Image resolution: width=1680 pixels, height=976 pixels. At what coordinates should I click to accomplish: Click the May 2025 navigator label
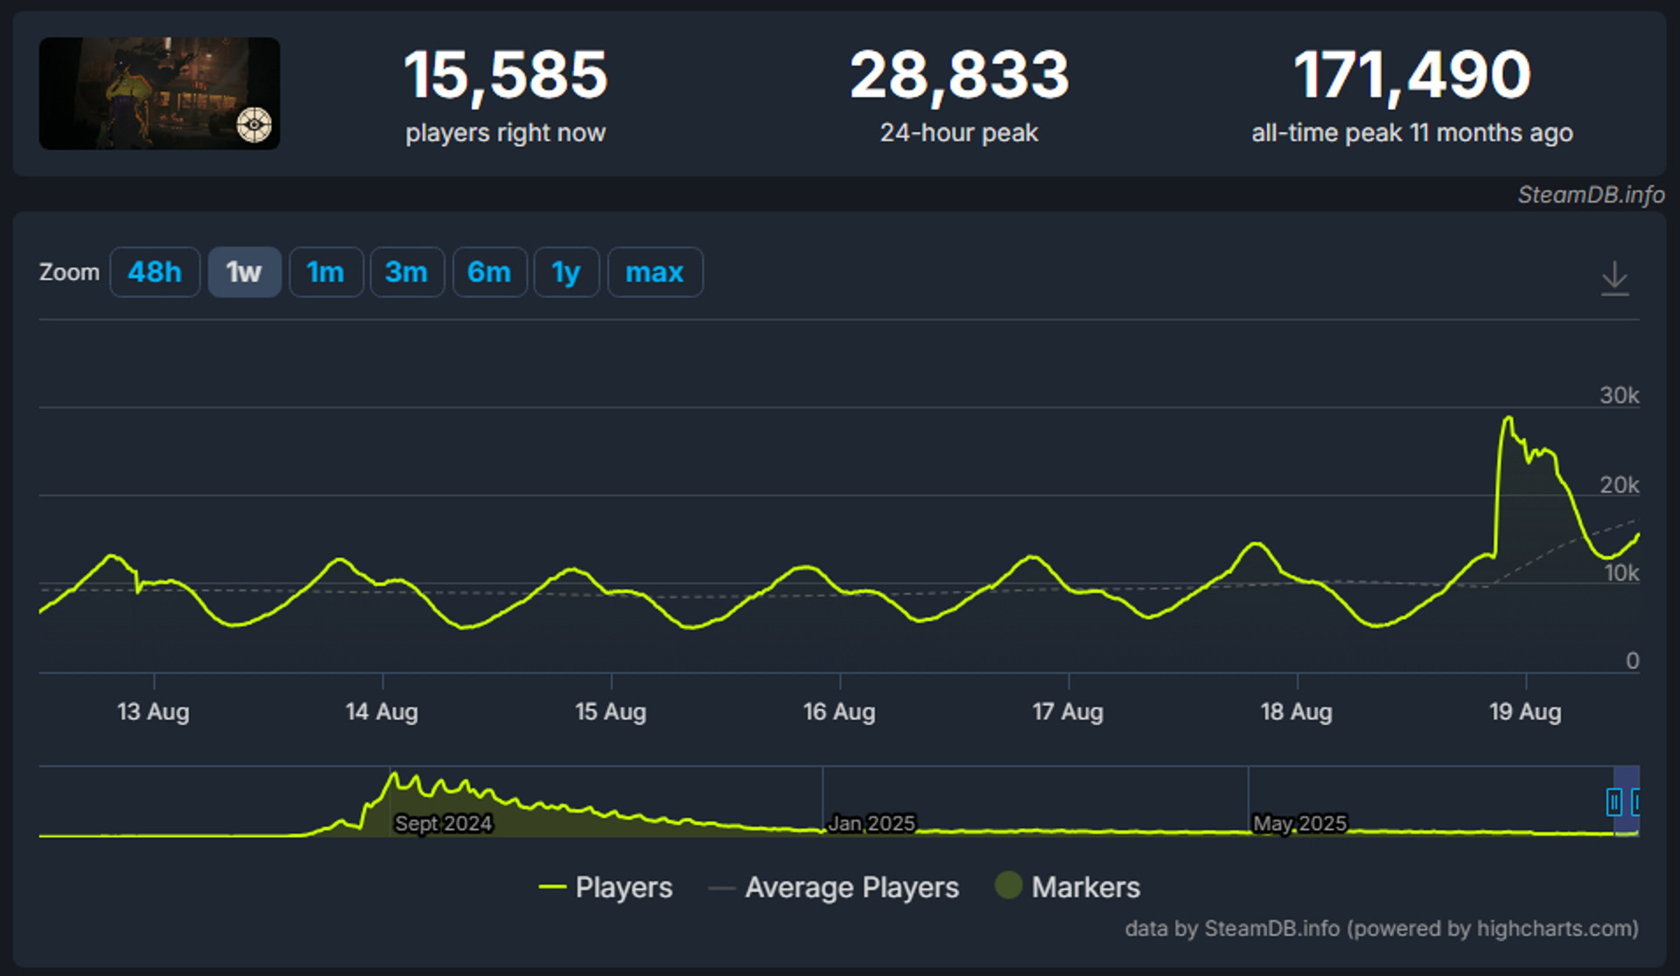point(1300,823)
